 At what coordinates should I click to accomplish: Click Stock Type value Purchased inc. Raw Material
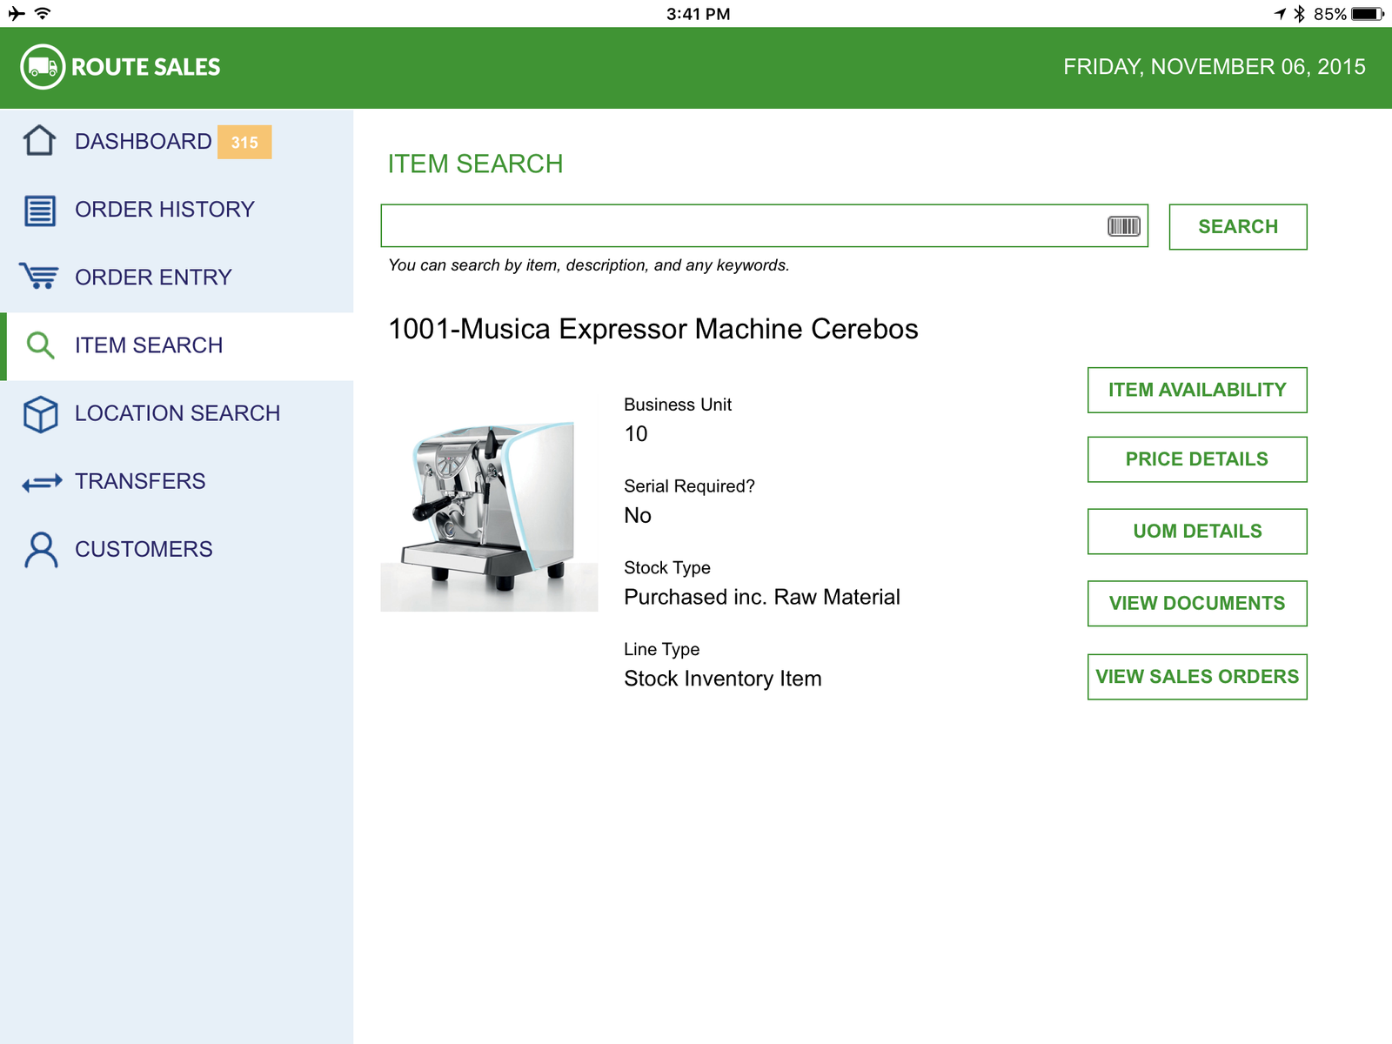click(762, 598)
